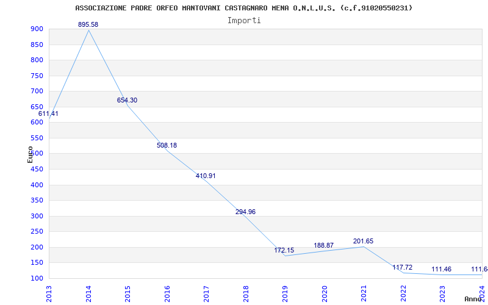
Task: Select the 410.91 value label
Action: click(206, 176)
